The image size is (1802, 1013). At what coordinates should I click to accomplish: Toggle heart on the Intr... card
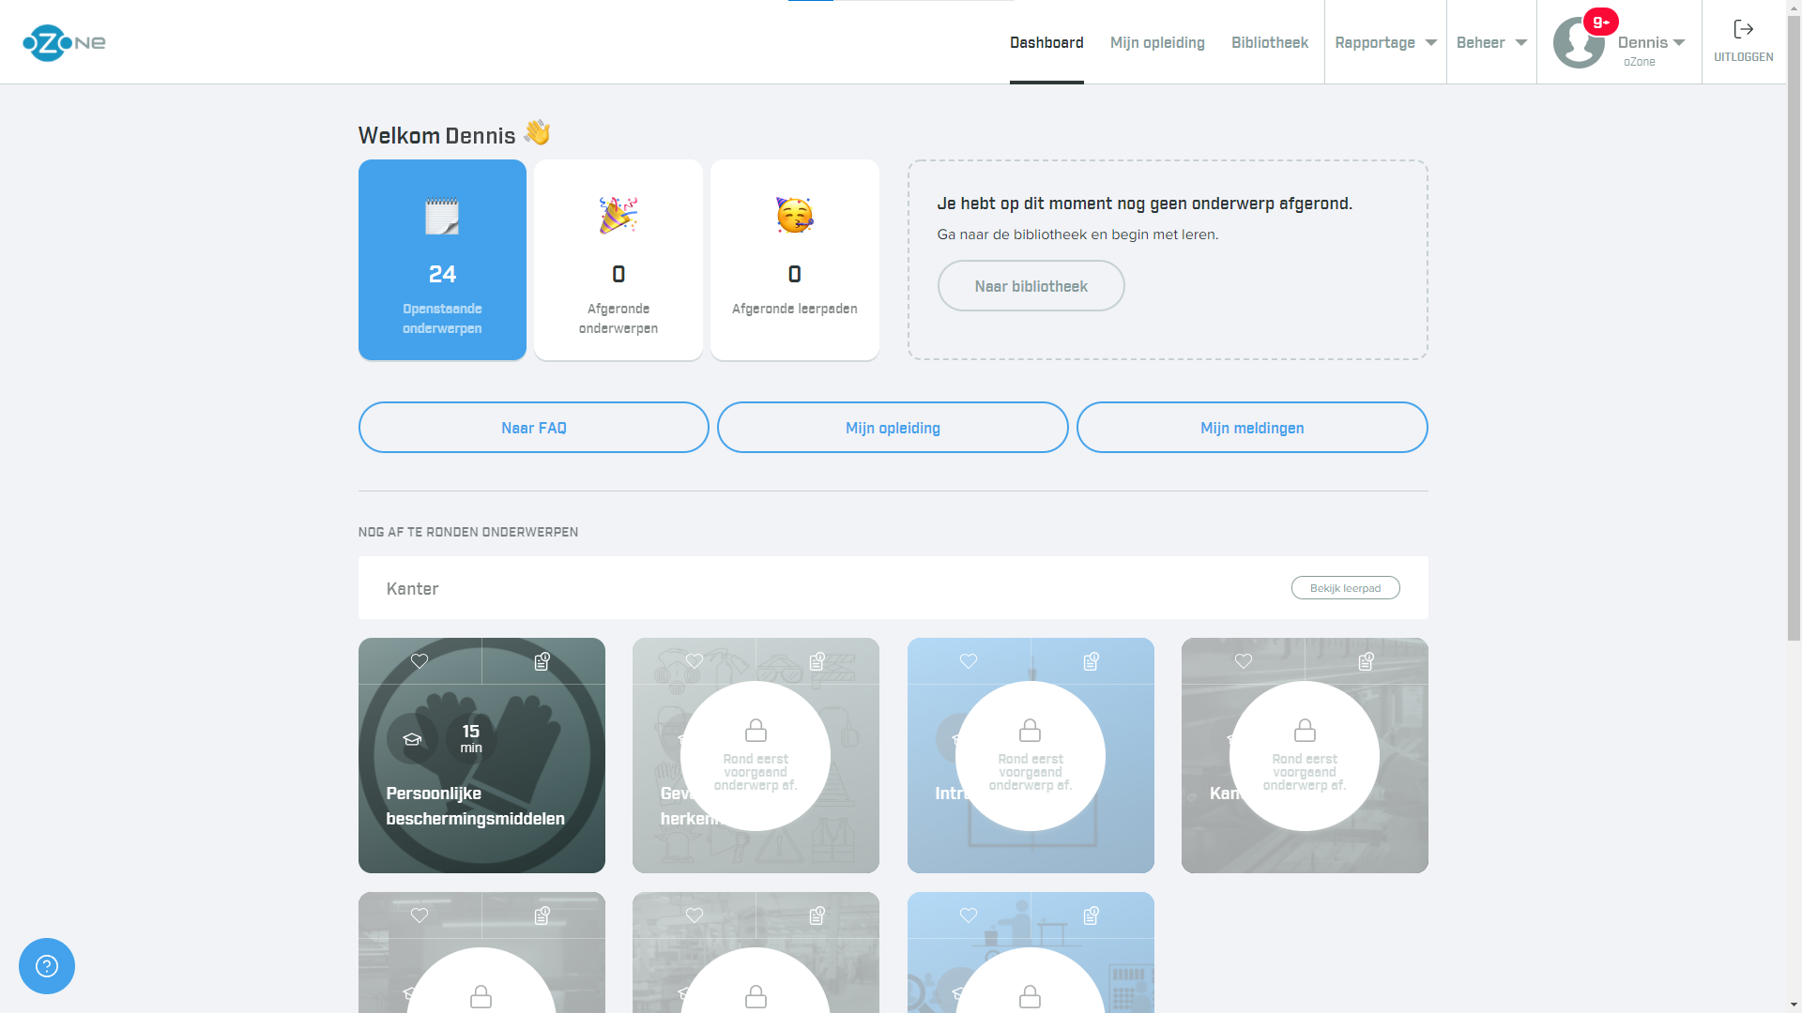point(969,661)
